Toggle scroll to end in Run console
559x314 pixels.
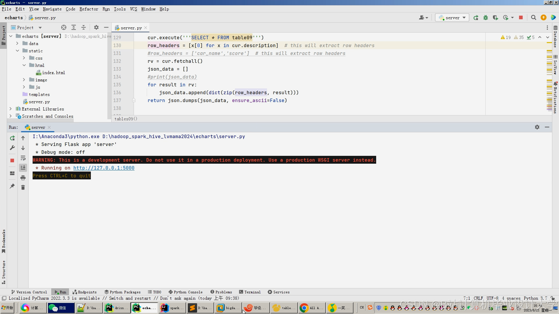(x=23, y=167)
